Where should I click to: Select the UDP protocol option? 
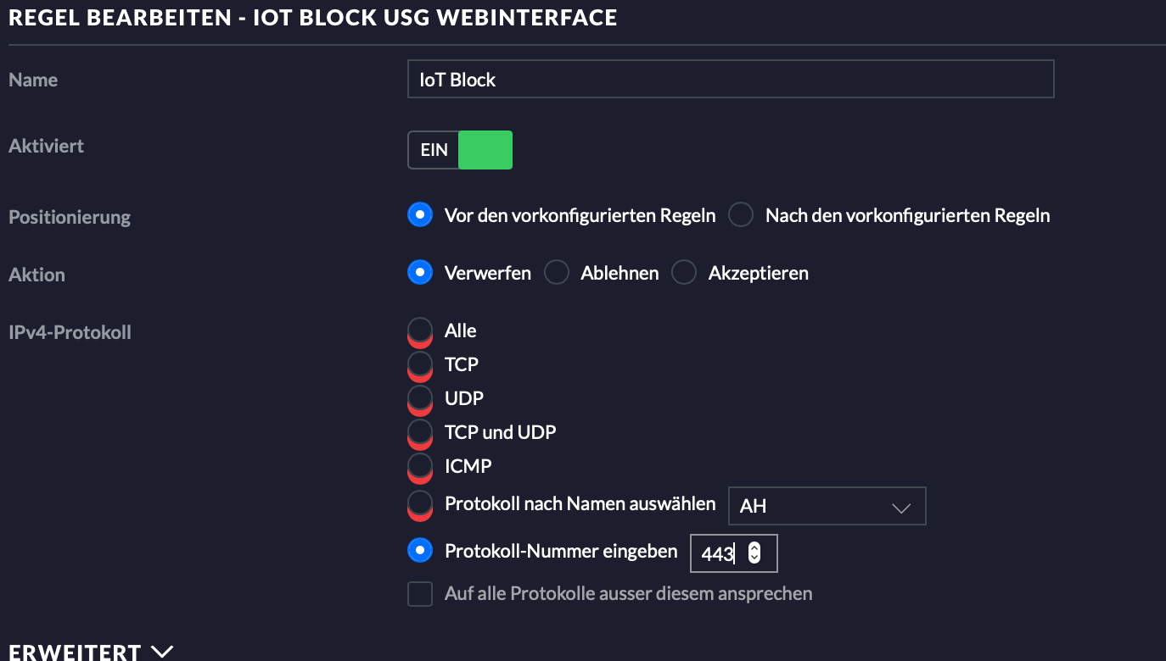click(x=420, y=398)
